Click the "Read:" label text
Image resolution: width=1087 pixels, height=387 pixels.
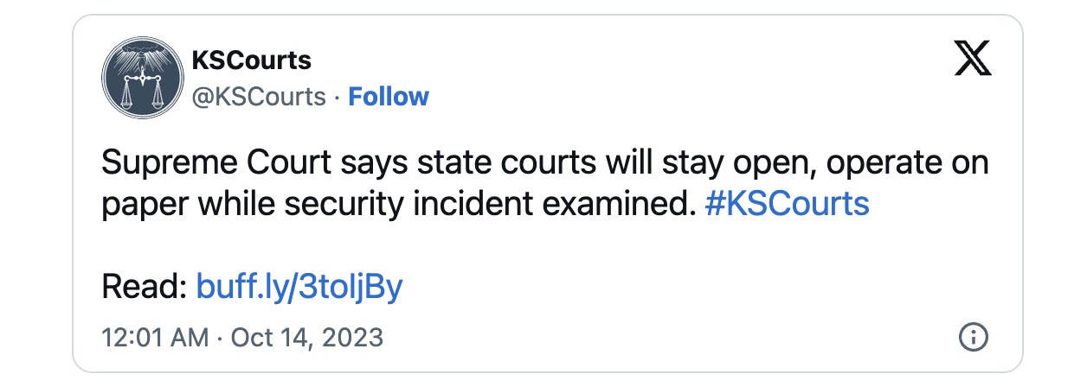click(145, 286)
